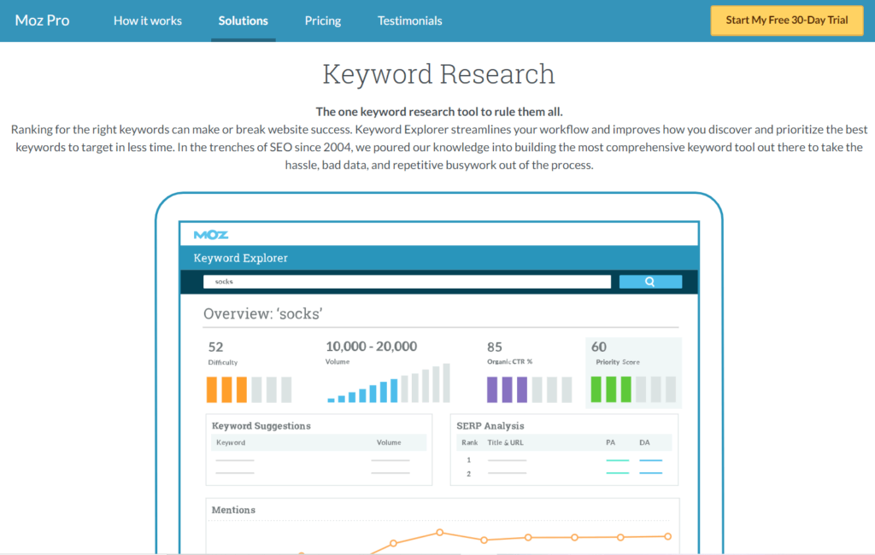
Task: Click the Mentions panel title
Action: (233, 510)
